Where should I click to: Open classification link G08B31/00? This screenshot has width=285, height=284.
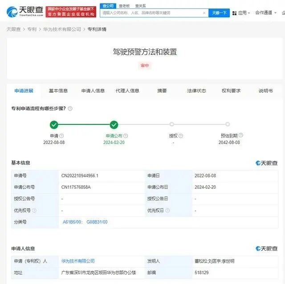[97, 222]
